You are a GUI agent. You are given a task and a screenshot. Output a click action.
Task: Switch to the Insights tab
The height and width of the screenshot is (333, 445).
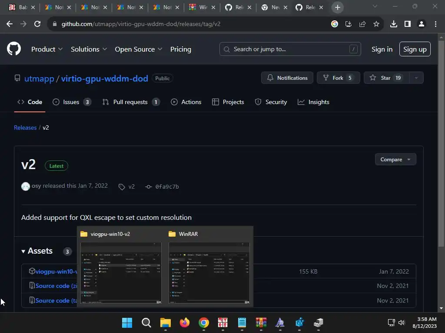pos(313,102)
